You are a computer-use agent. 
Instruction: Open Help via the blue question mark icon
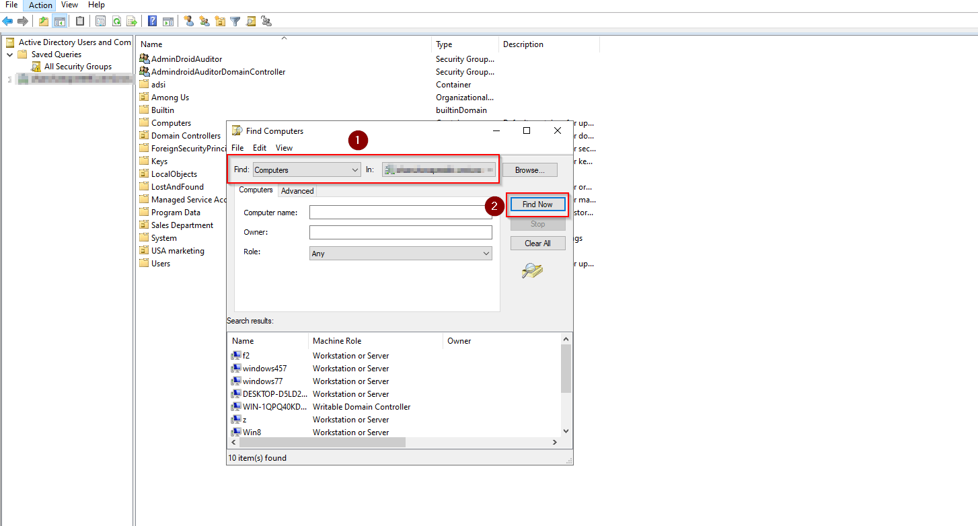tap(153, 21)
